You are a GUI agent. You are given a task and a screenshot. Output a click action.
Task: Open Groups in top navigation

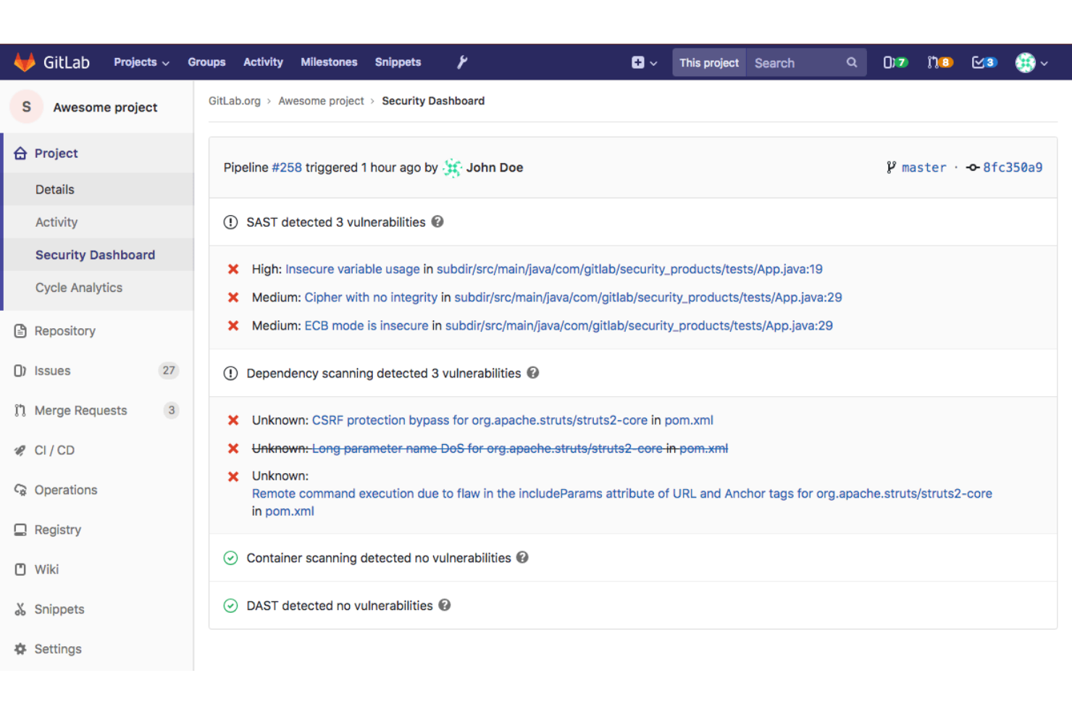coord(206,62)
